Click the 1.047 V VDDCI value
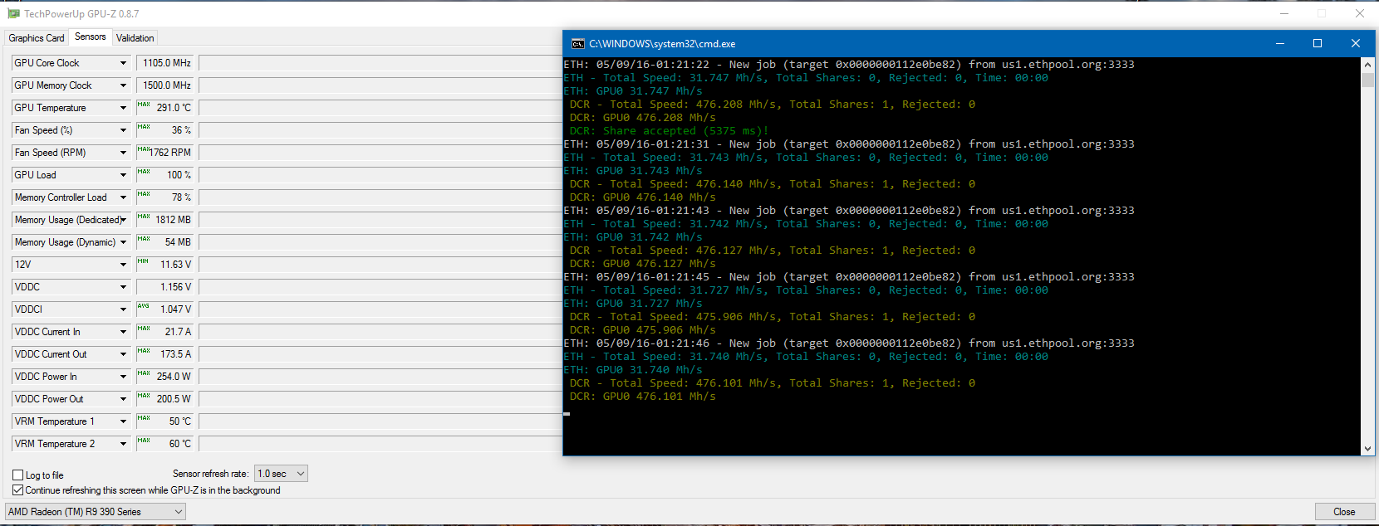This screenshot has width=1379, height=526. (x=164, y=309)
